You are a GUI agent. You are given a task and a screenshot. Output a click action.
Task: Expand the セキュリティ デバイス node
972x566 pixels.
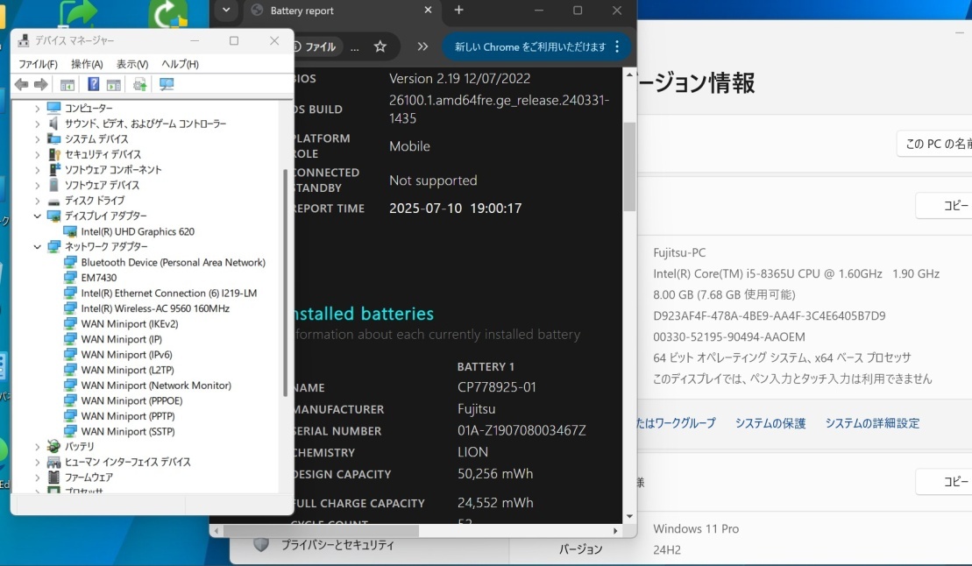(x=37, y=154)
